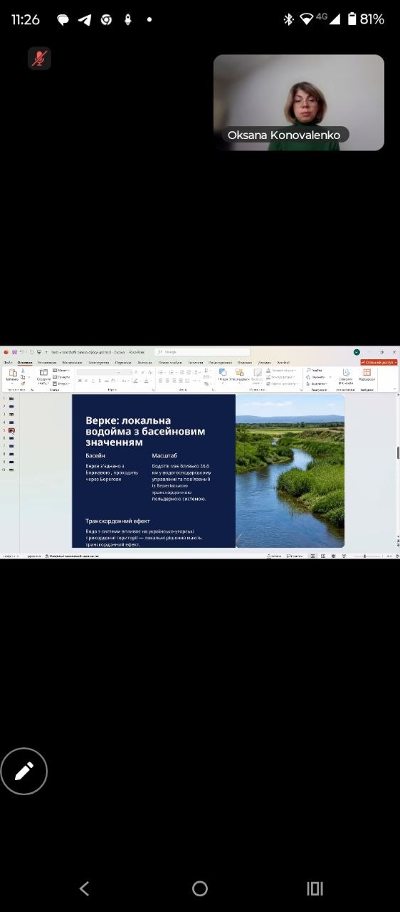
Task: Open the Acrobat ribbon tab
Action: (x=283, y=362)
